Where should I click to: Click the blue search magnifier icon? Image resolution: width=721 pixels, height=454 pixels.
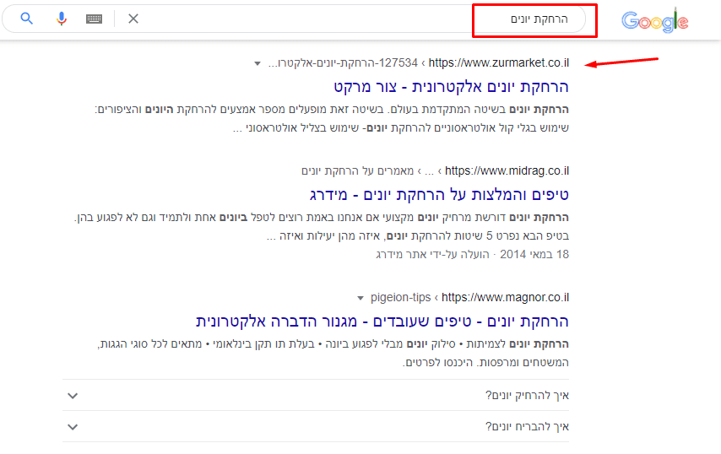[x=27, y=19]
